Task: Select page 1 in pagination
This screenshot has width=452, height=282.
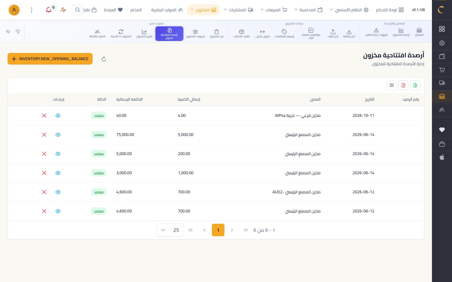Action: (x=218, y=230)
